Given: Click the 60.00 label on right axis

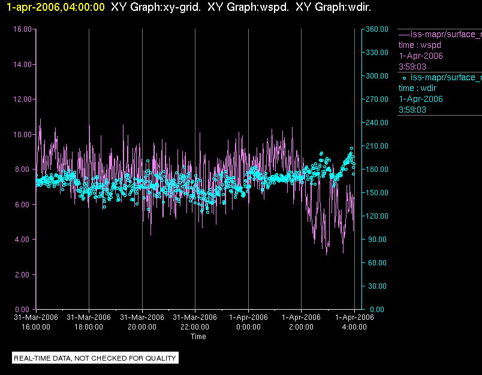Looking at the screenshot, I should pyautogui.click(x=378, y=262).
